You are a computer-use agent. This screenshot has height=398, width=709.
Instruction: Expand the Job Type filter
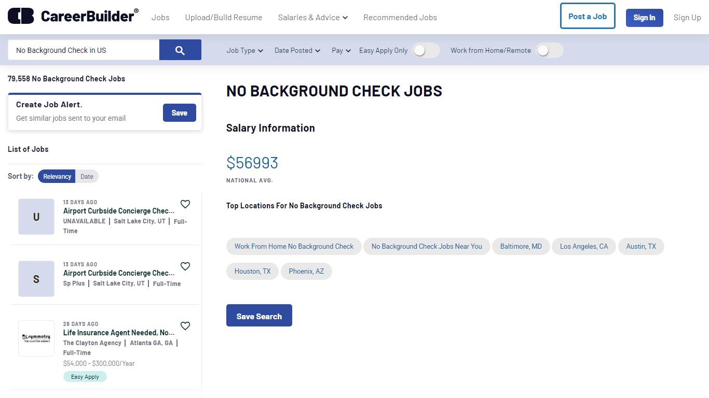pos(245,50)
